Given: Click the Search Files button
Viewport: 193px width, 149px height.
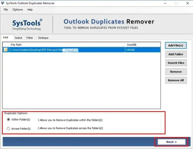Looking at the screenshot, I should point(176,63).
